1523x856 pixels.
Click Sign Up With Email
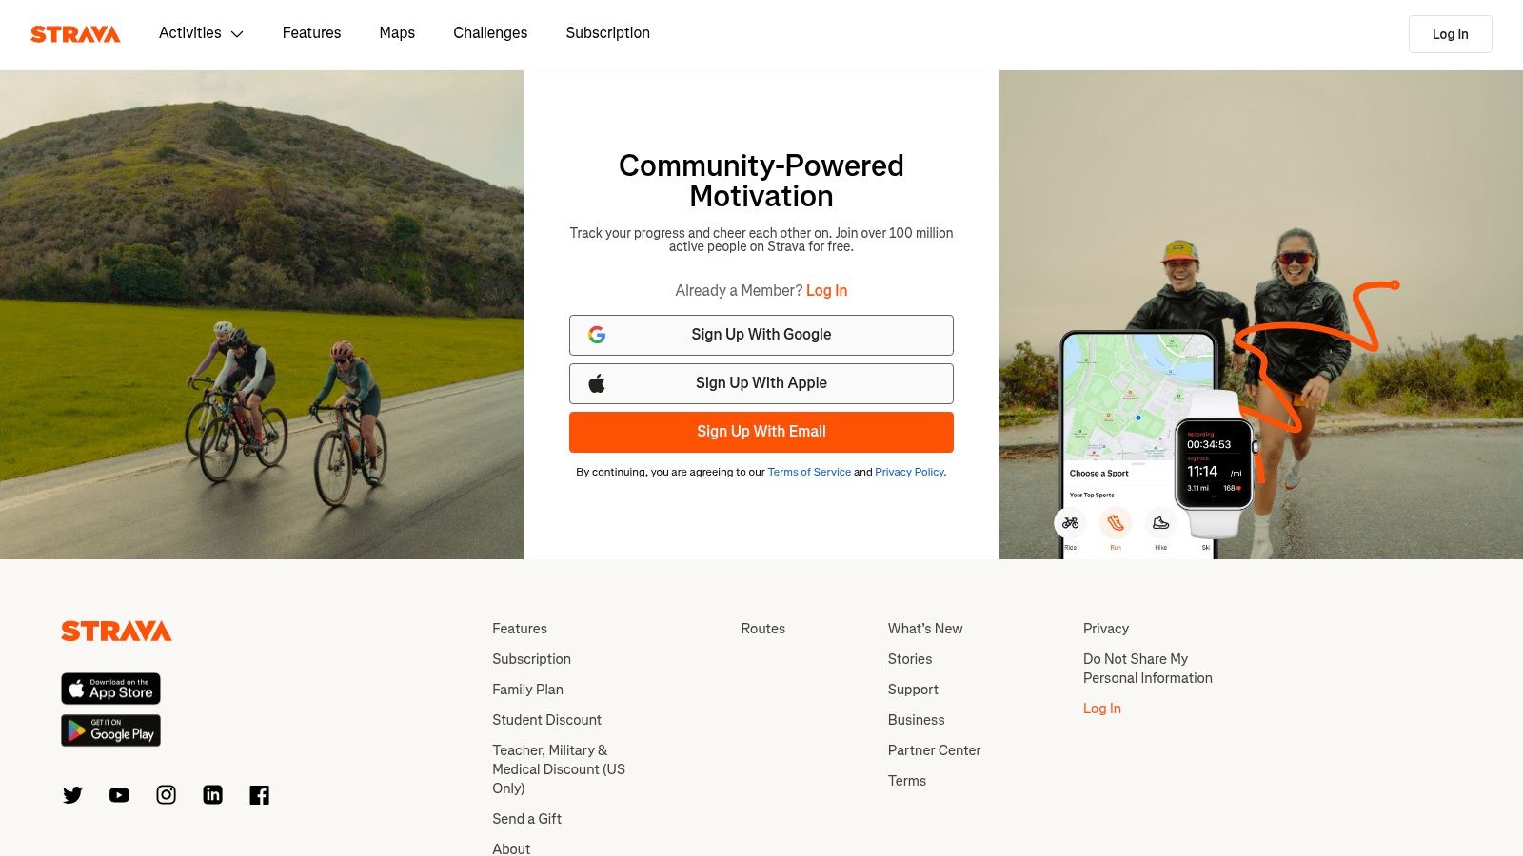click(761, 432)
